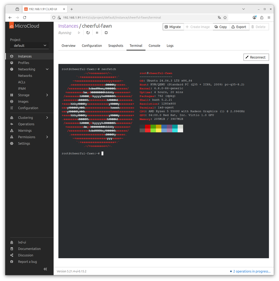Image resolution: width=279 pixels, height=281 pixels.
Task: Click the Version 5.21.4-ui-0.15.2 text
Action: (72, 271)
